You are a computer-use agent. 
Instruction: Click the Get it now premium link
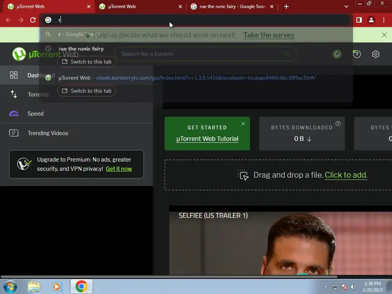(x=119, y=169)
